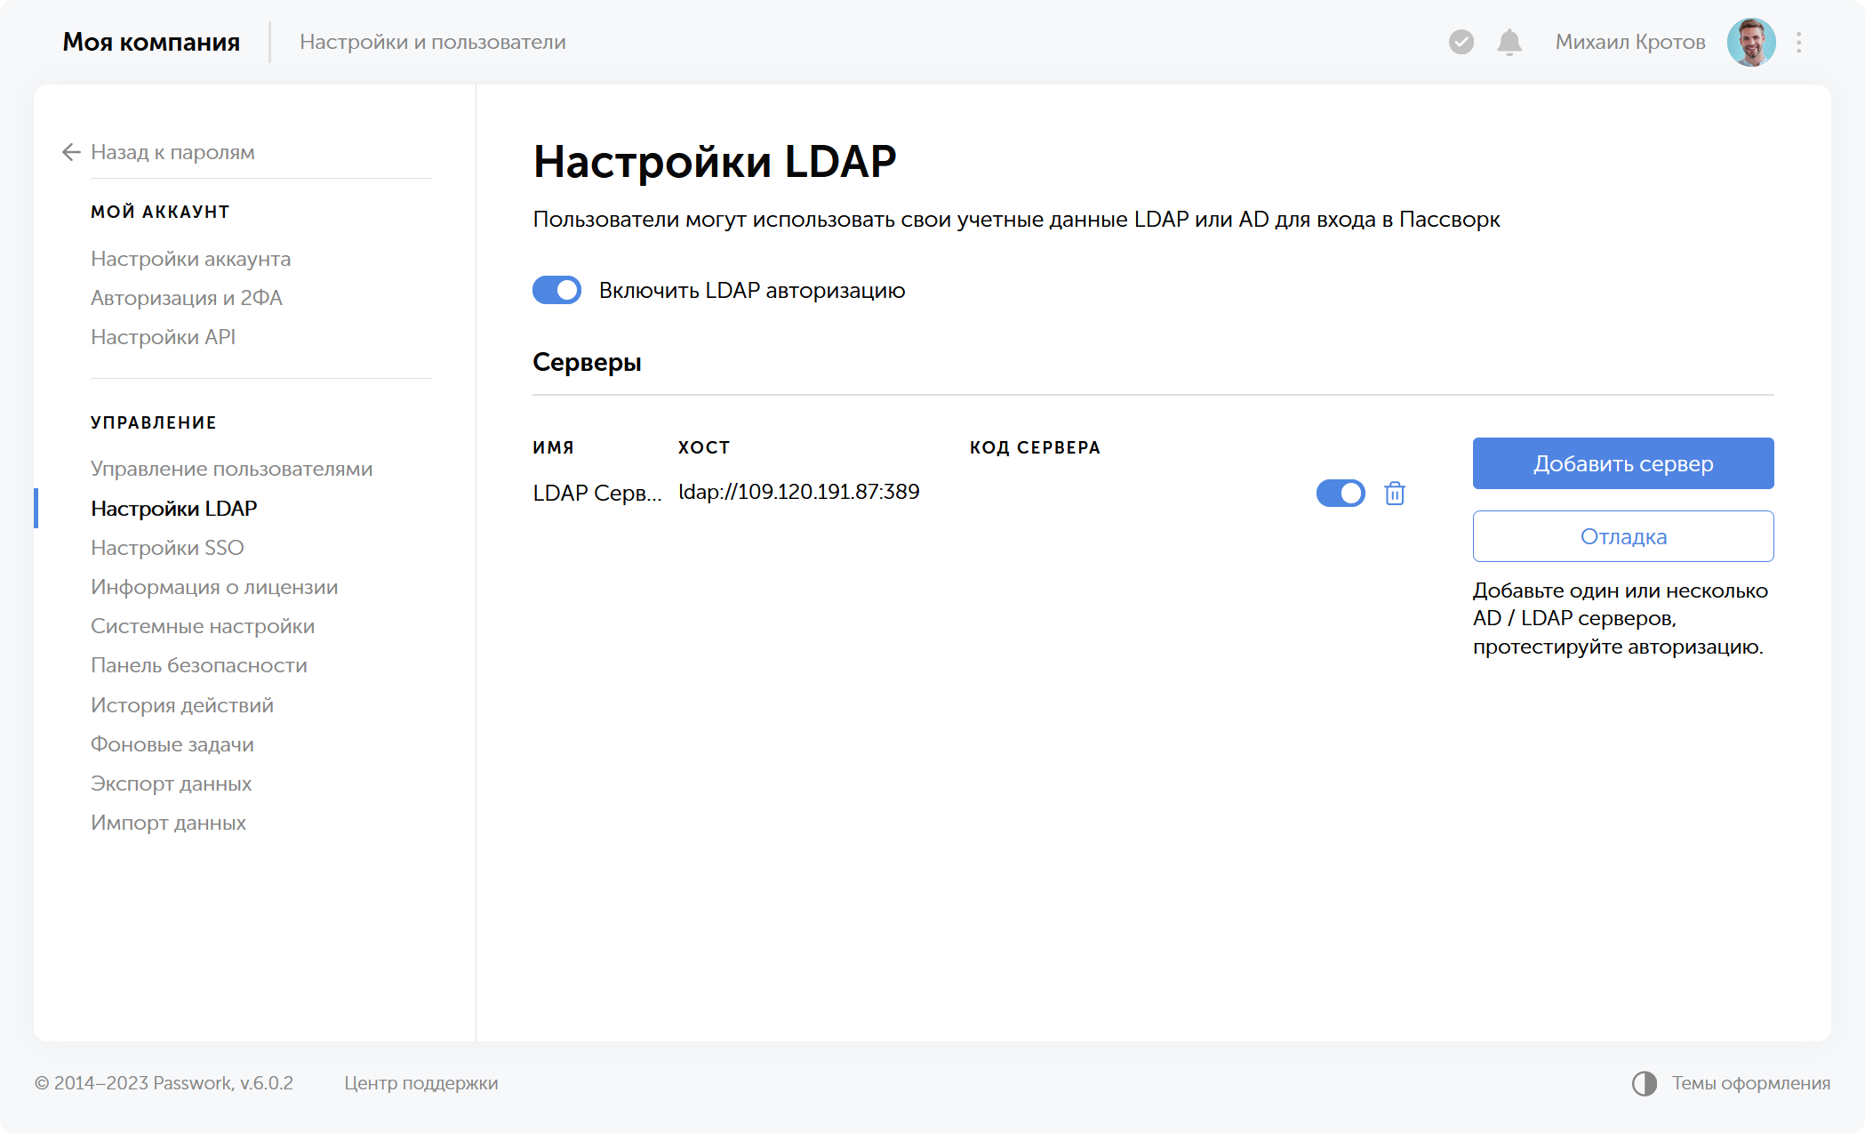This screenshot has height=1133, width=1865.
Task: Open Отладка testing panel
Action: tap(1622, 536)
